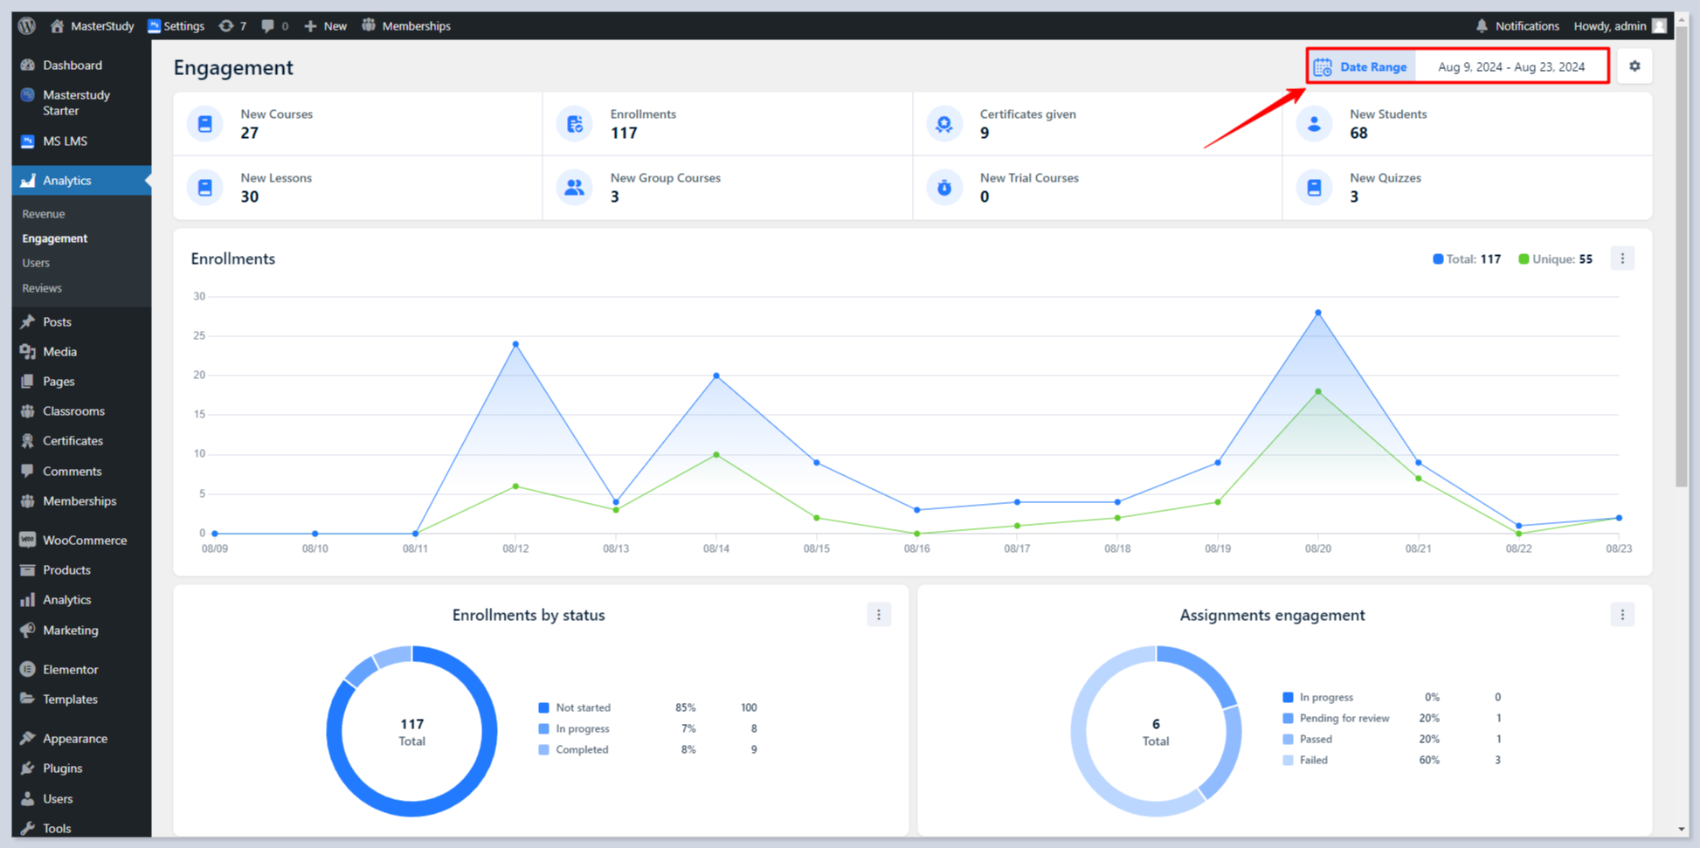Click the Certificates given icon
This screenshot has height=848, width=1700.
pyautogui.click(x=943, y=124)
